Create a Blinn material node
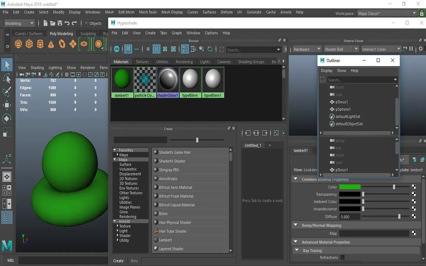 [191, 214]
